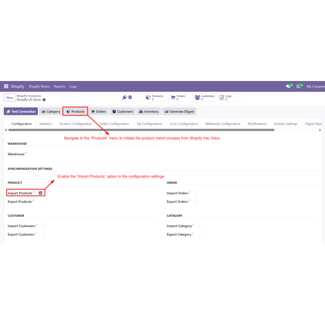
Task: Go to Shopify Instances breadcrumb
Action: (29, 96)
